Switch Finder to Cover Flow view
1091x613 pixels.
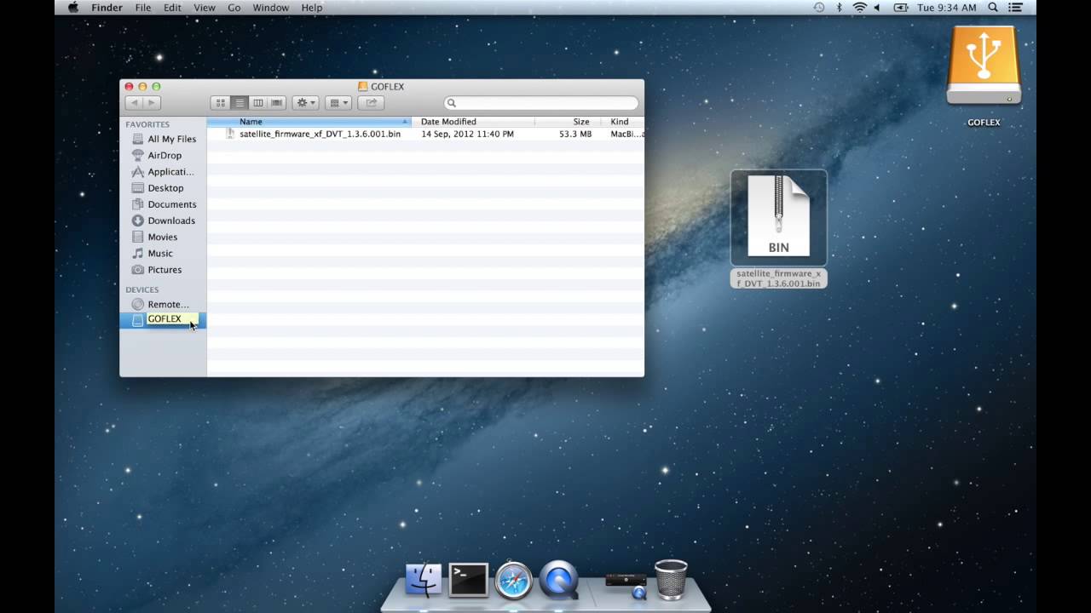click(x=277, y=103)
